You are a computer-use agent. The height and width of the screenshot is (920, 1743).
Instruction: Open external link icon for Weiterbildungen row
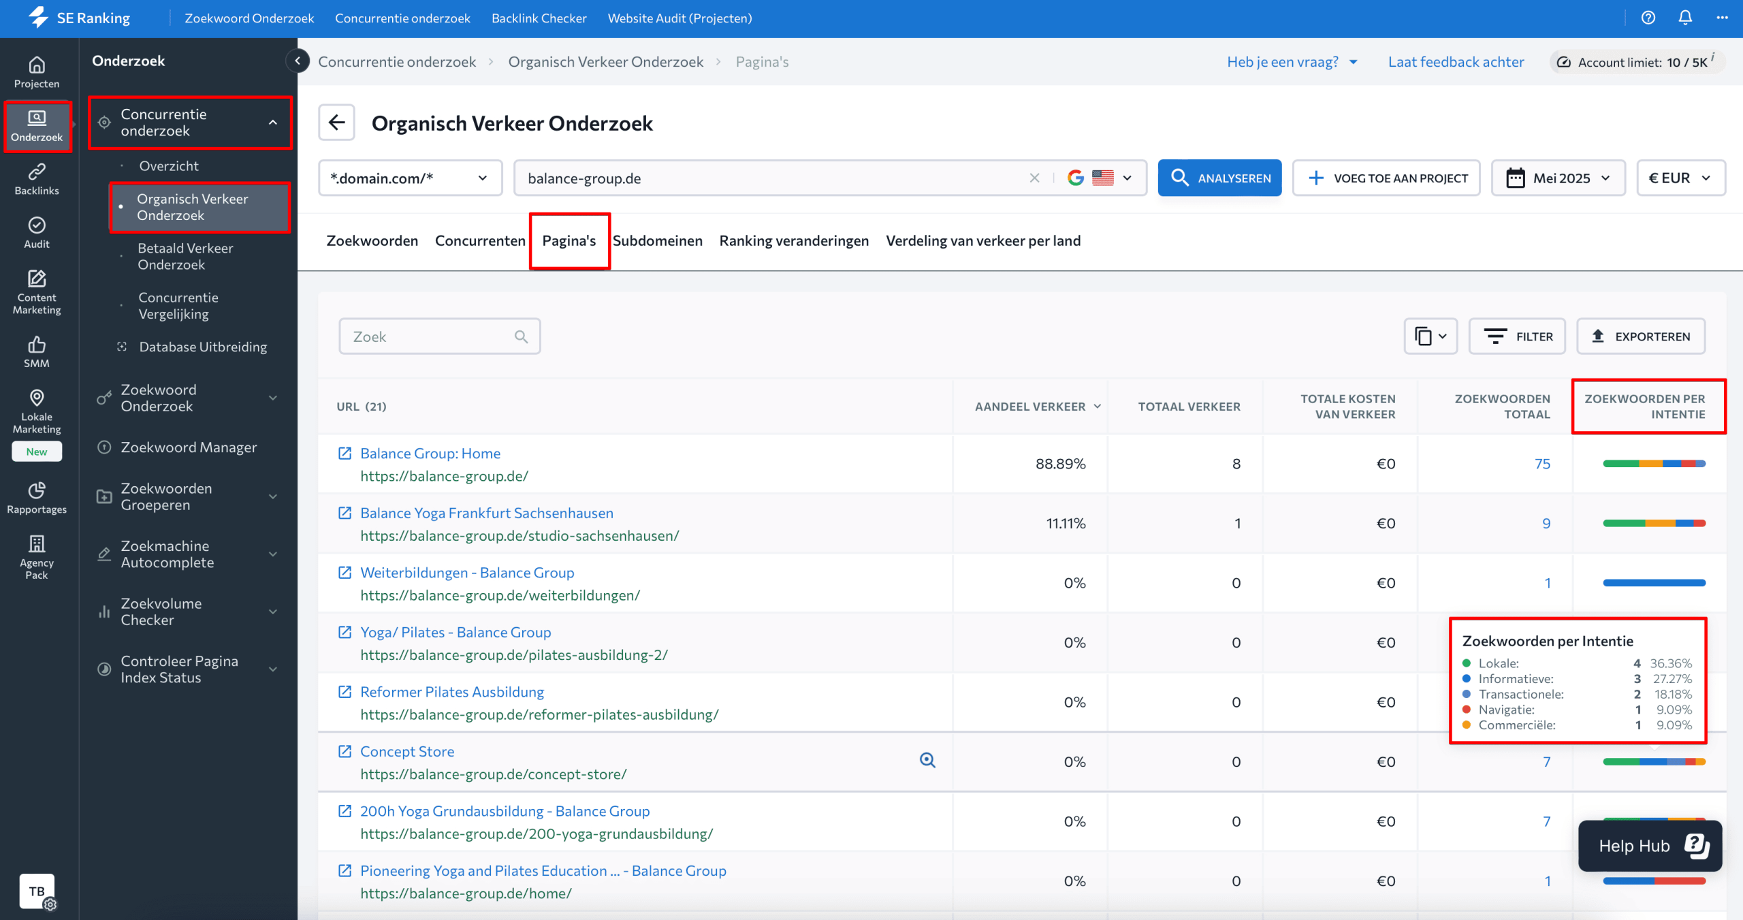[x=345, y=573]
